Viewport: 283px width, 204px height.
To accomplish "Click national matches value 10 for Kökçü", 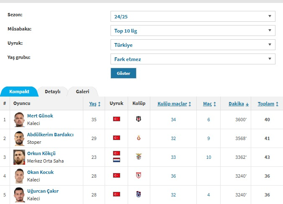I will click(208, 157).
